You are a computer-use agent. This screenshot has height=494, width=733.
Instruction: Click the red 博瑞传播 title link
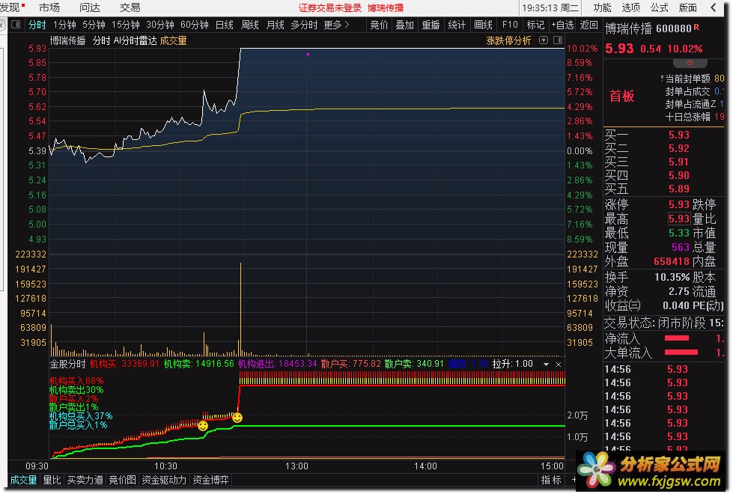[x=385, y=8]
